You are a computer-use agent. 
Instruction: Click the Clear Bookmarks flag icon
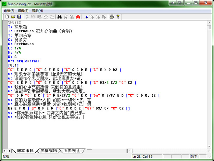point(104,17)
